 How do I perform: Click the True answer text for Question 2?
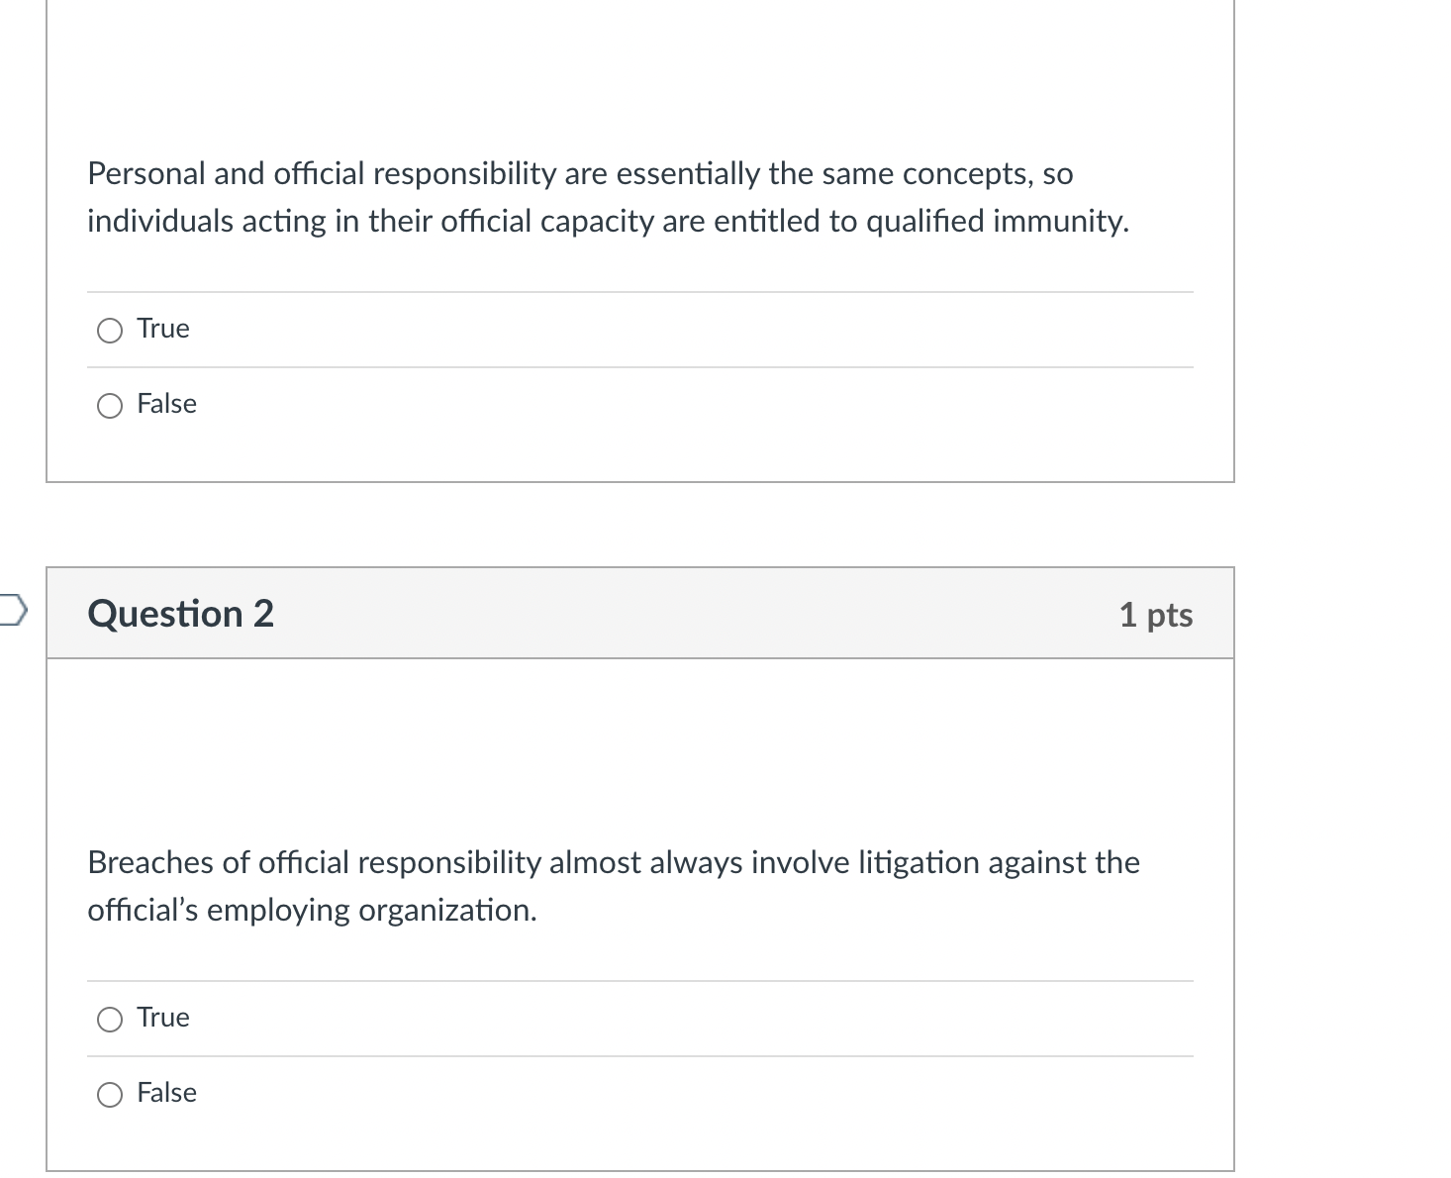pos(161,1017)
